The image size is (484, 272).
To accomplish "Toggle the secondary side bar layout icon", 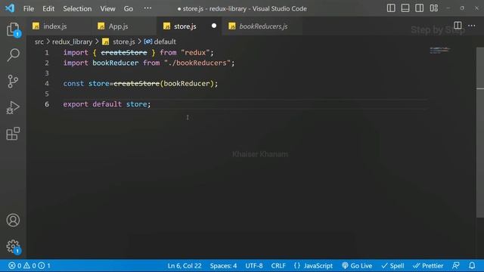I will pyautogui.click(x=419, y=8).
